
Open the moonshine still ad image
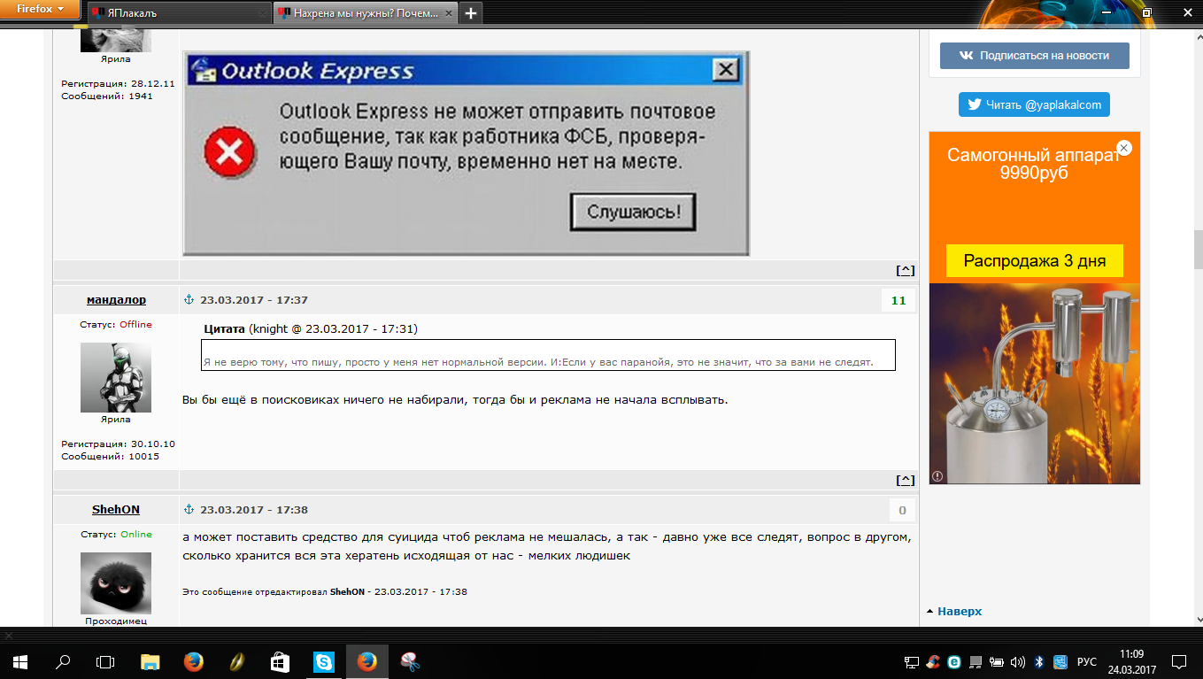point(1035,383)
